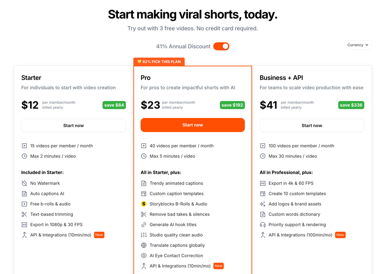Click the Pro plan heading
Image resolution: width=383 pixels, height=274 pixels.
point(145,78)
